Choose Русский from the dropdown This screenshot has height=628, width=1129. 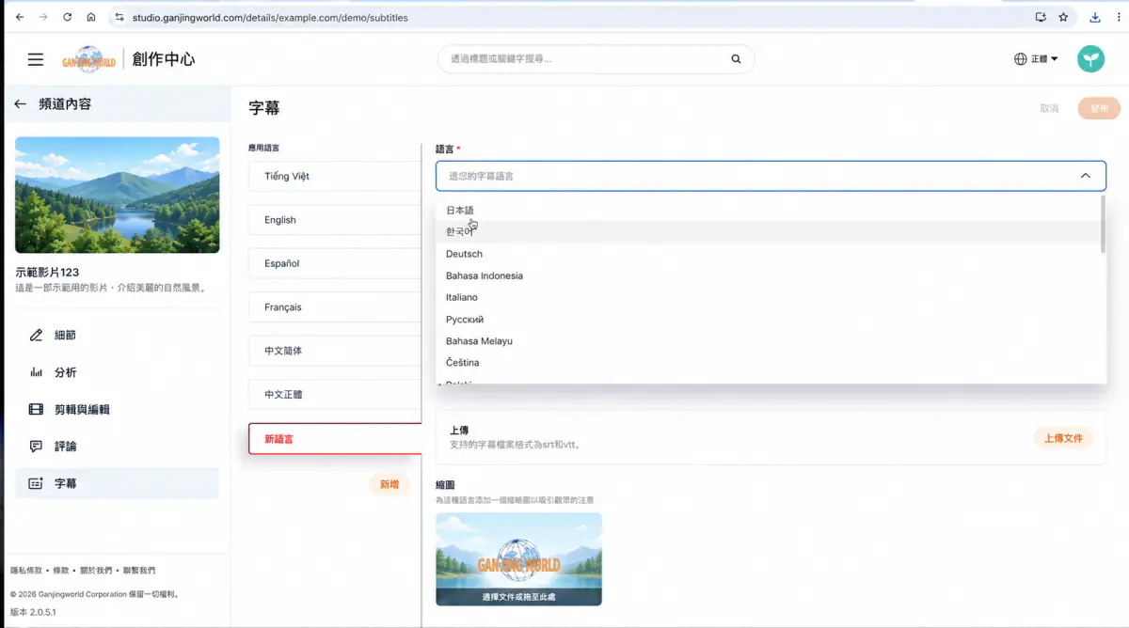click(771, 320)
